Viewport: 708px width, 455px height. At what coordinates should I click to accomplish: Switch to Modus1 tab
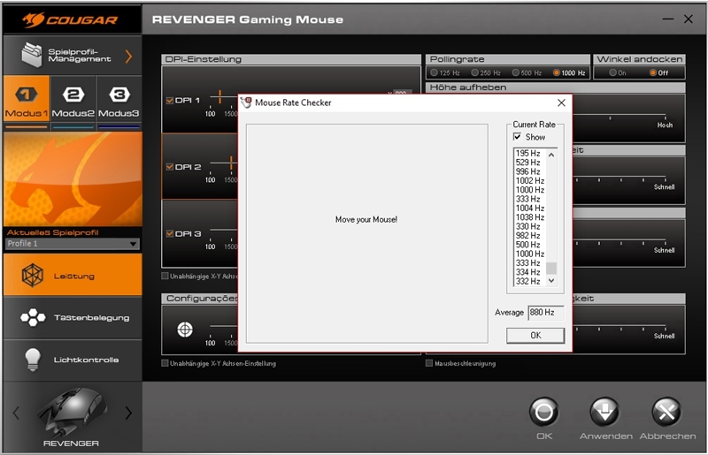click(27, 98)
